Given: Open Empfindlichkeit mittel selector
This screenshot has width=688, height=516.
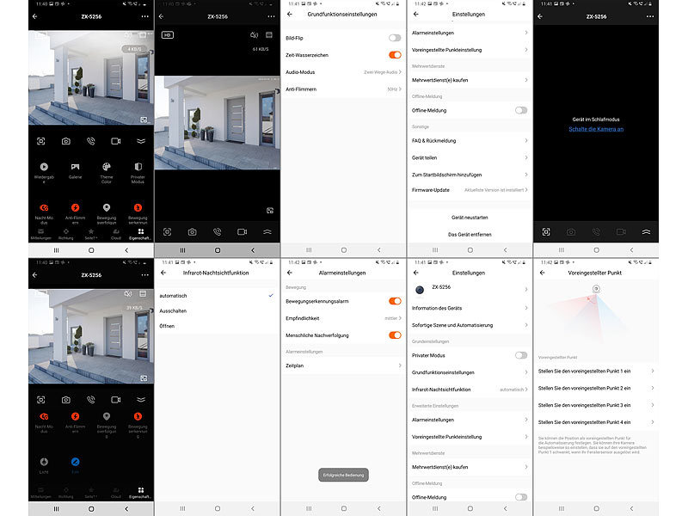Looking at the screenshot, I should (x=343, y=318).
